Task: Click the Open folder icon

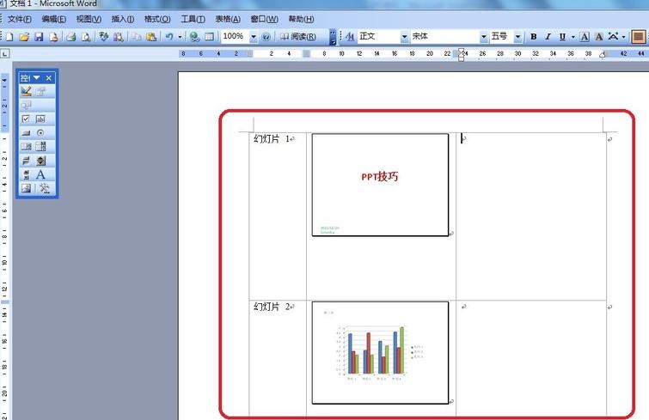Action: click(x=24, y=37)
